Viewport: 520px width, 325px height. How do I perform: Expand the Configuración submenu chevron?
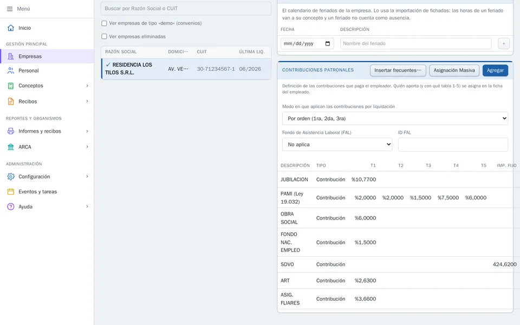point(87,177)
